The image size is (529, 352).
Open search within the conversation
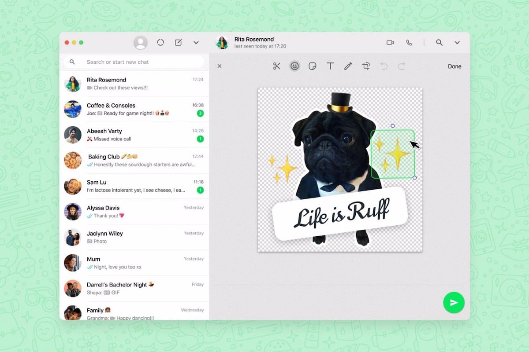click(x=439, y=43)
